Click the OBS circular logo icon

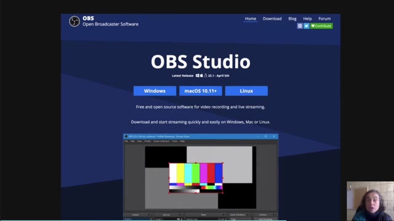[74, 21]
